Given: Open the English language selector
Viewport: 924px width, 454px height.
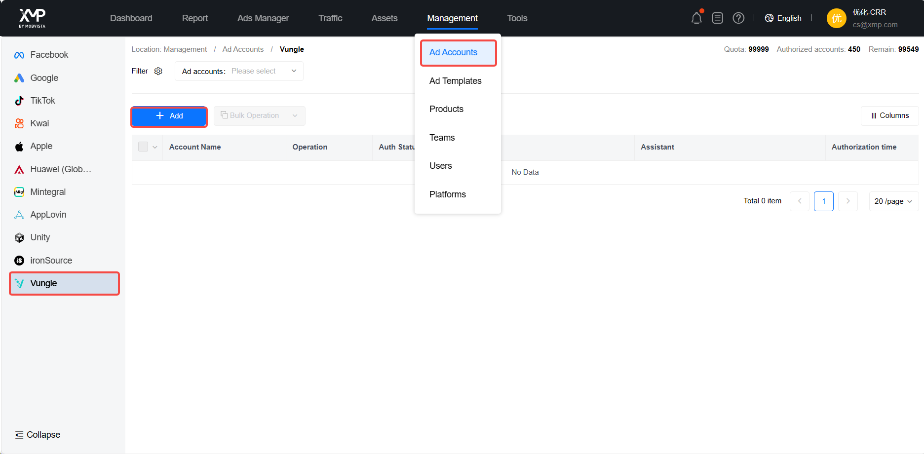Looking at the screenshot, I should pos(783,18).
